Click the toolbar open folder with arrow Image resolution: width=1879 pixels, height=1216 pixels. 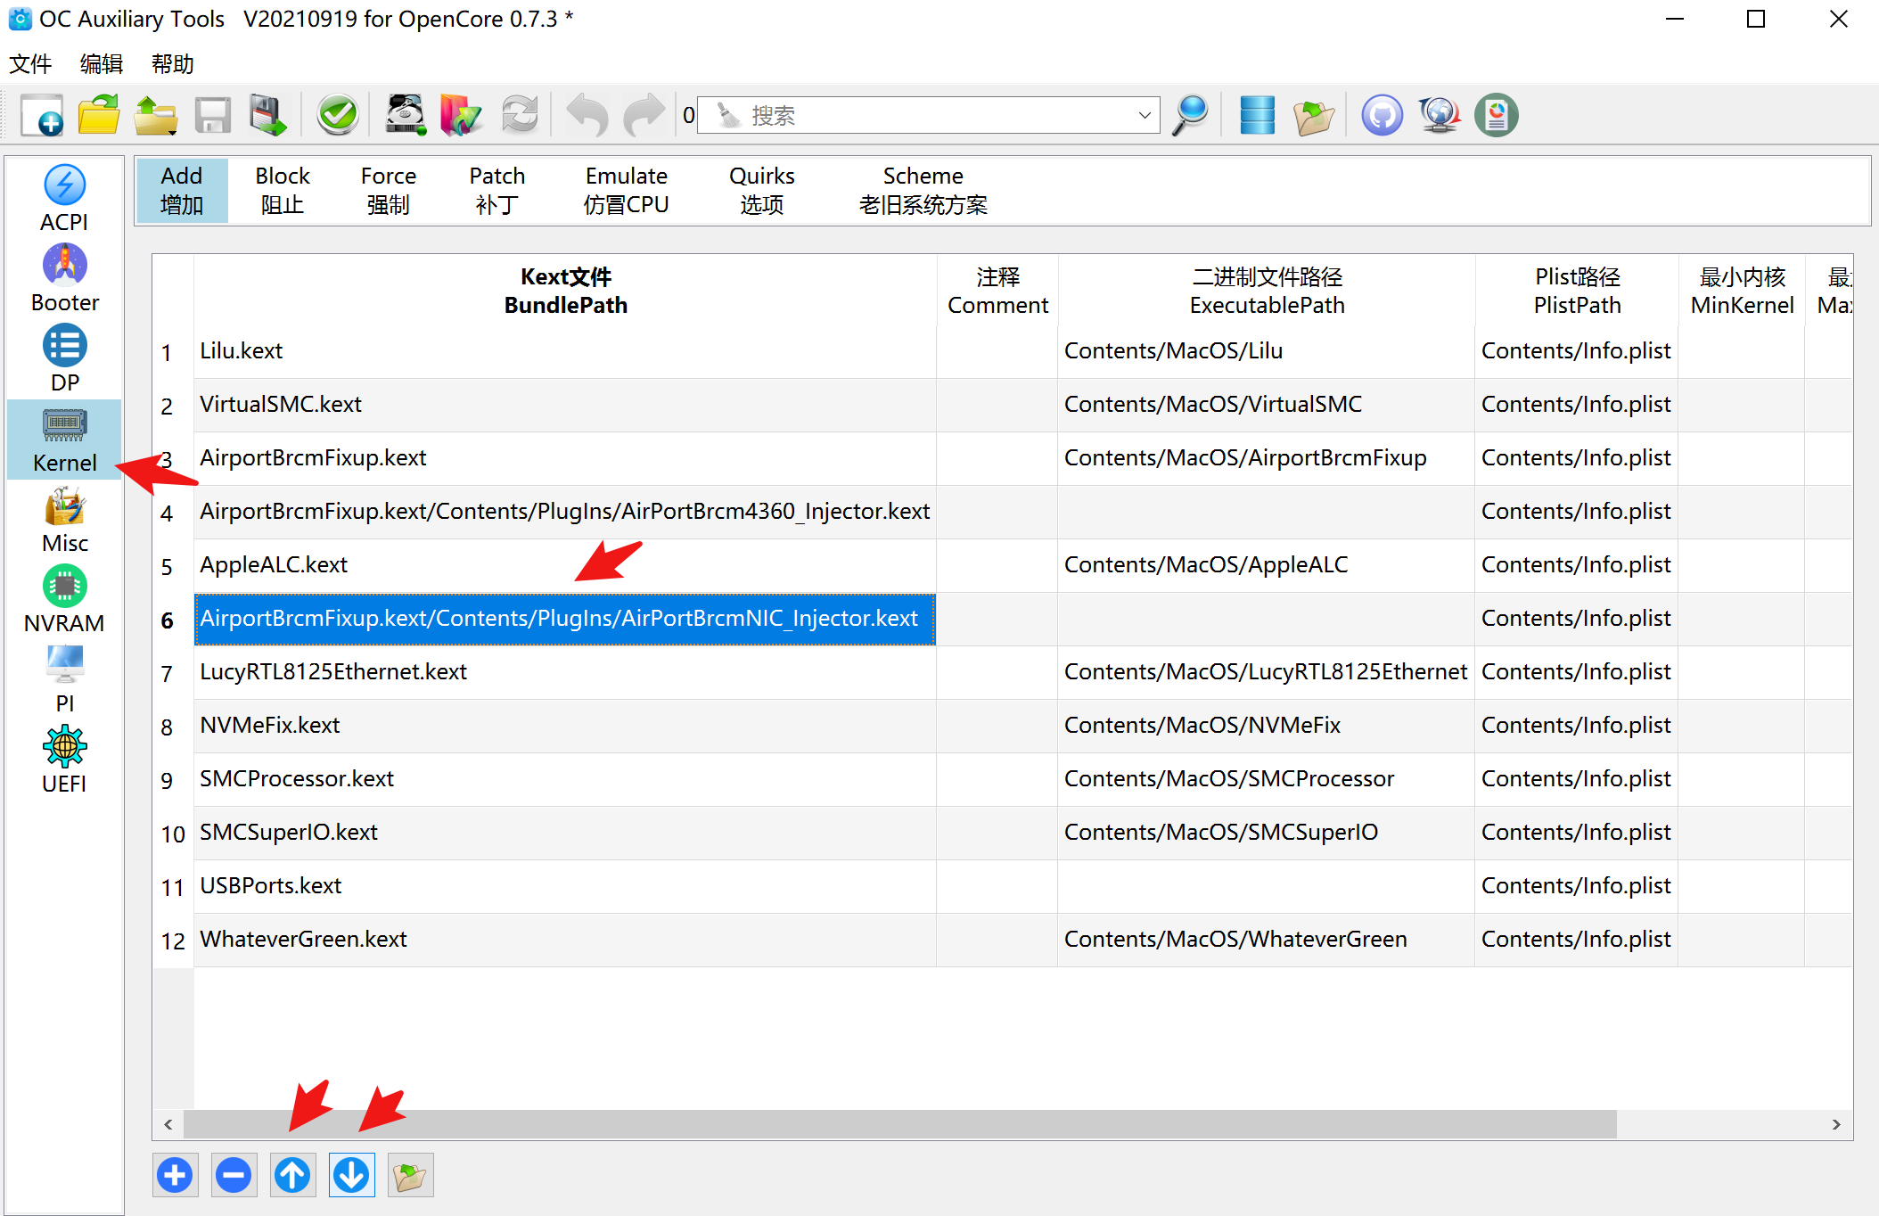(x=1315, y=117)
